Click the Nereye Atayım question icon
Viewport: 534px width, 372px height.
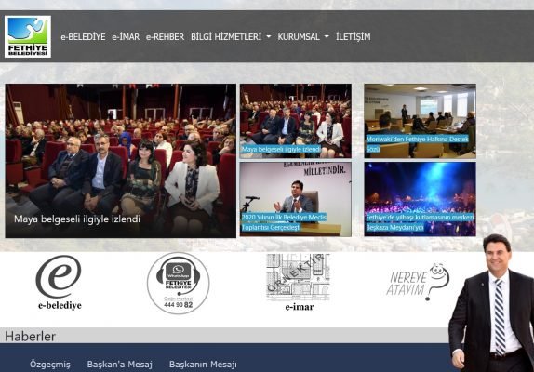click(x=418, y=282)
